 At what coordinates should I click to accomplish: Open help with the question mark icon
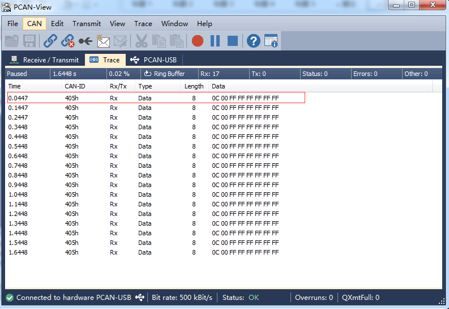coord(254,41)
